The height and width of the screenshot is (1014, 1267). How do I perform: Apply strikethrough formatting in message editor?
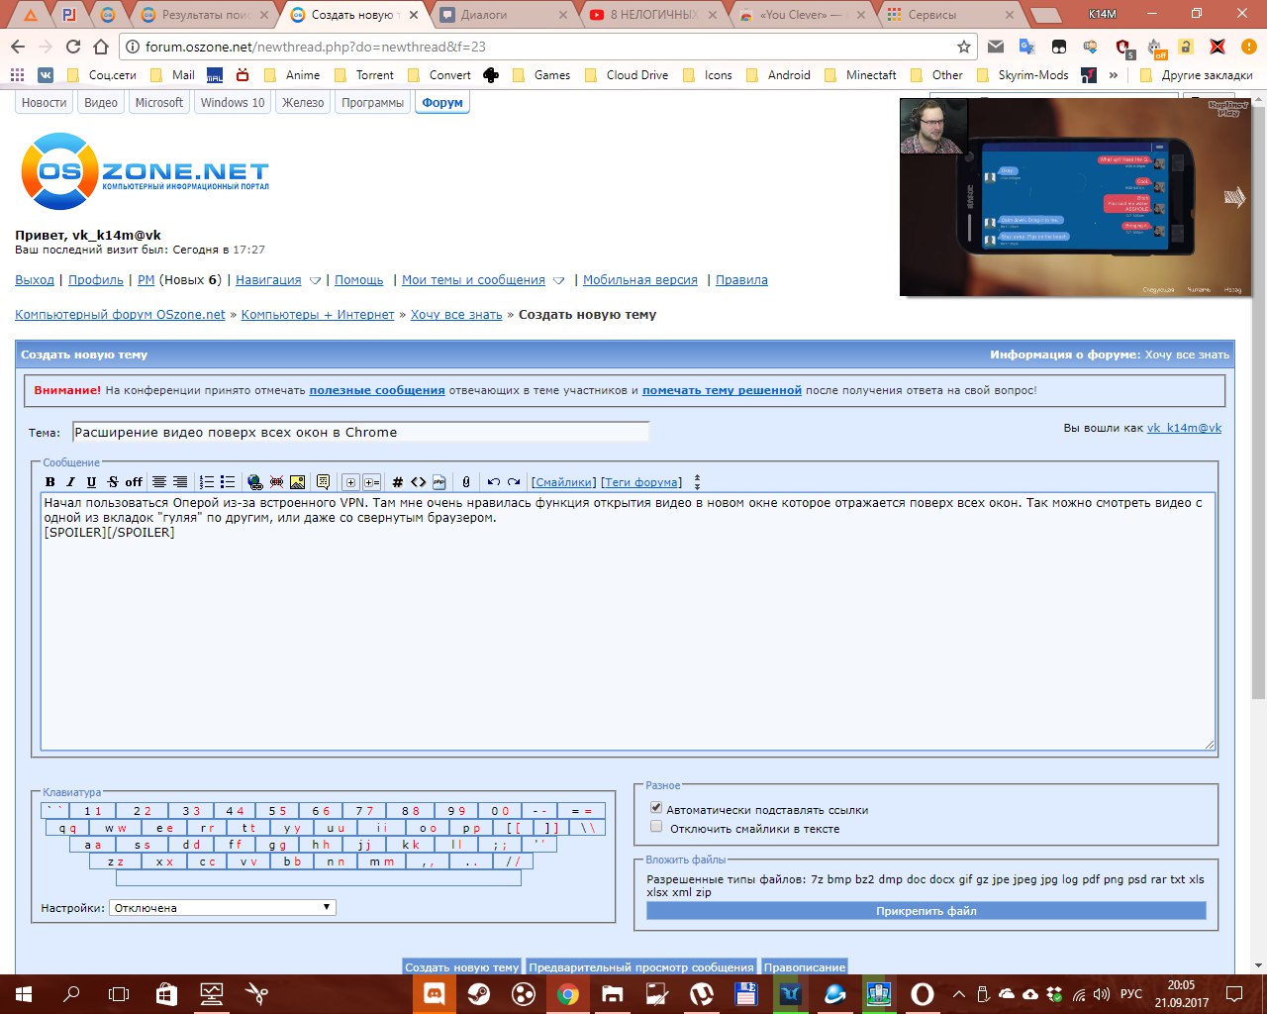click(x=112, y=482)
